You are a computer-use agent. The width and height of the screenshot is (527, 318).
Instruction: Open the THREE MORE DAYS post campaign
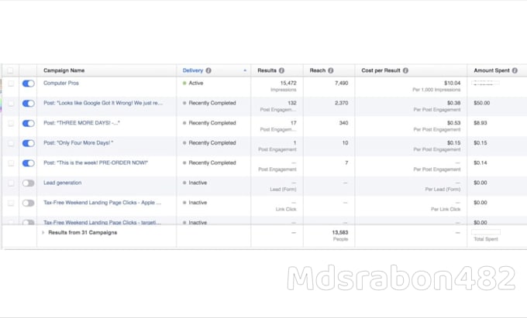coord(81,123)
